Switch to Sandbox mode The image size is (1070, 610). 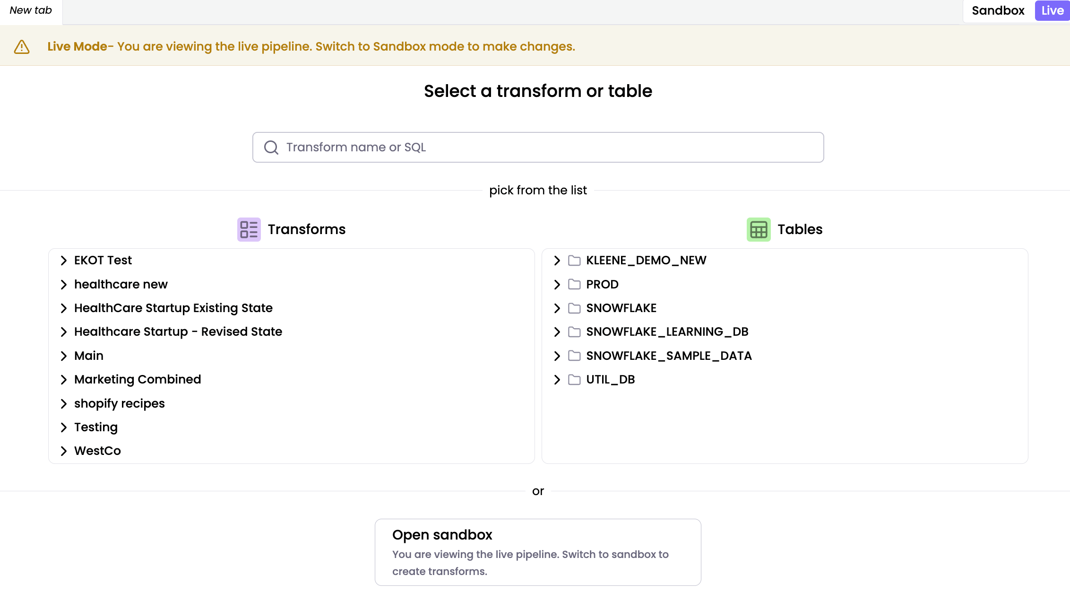998,10
